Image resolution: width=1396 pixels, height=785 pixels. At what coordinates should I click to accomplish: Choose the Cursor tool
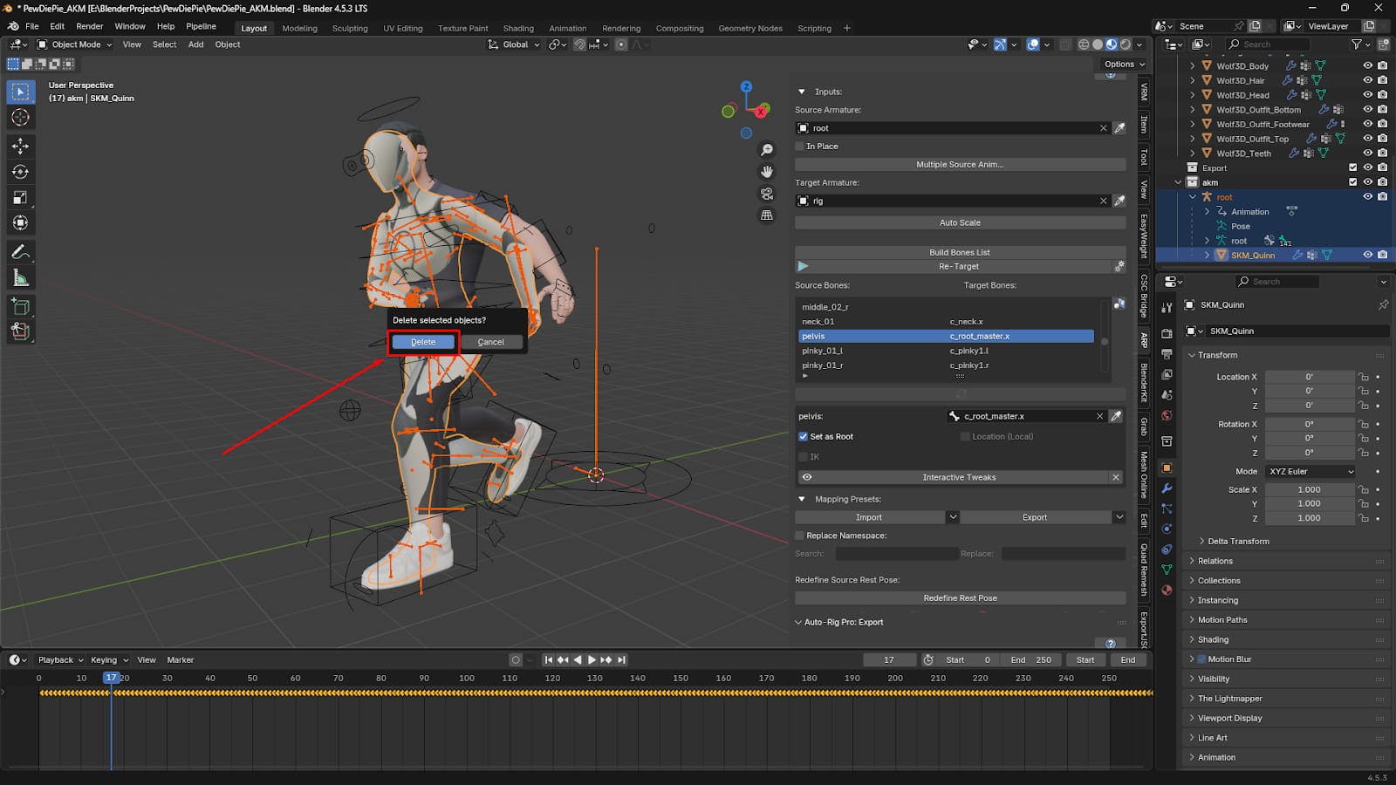coord(20,118)
